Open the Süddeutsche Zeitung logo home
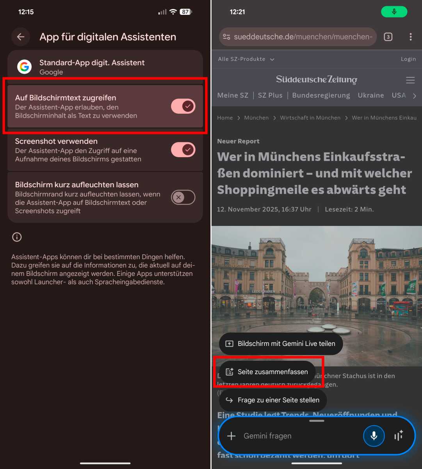The height and width of the screenshot is (469, 422). coord(317,80)
